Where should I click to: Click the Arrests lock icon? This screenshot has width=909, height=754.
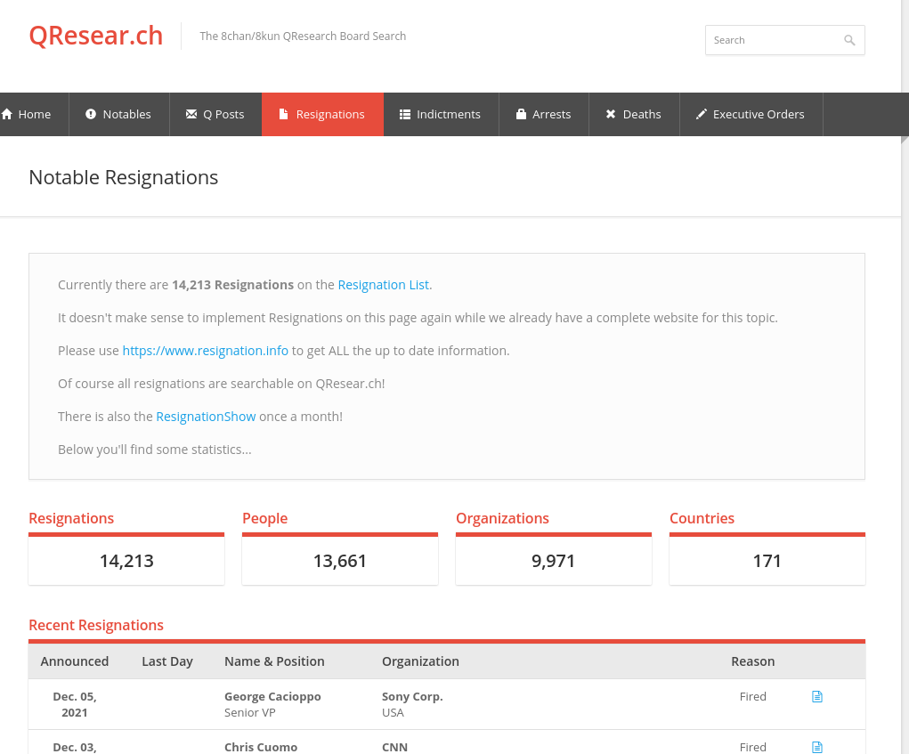[521, 114]
